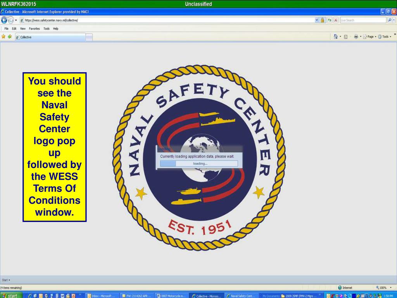Viewport: 397px width, 298px height.
Task: Open the search provider dropdown arrow
Action: tap(394, 20)
